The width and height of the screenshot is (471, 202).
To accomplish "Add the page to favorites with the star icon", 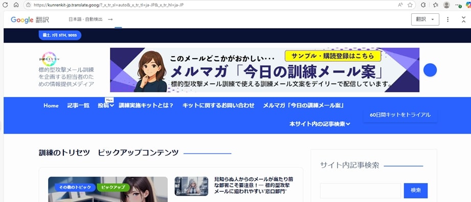I will click(x=410, y=5).
